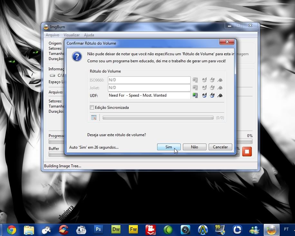Click the UDF volume label text field
Viewport: 295px width, 236px height.
point(149,95)
